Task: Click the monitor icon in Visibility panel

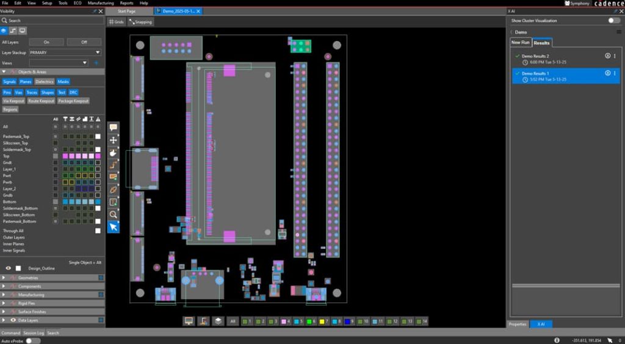Action: (23, 30)
